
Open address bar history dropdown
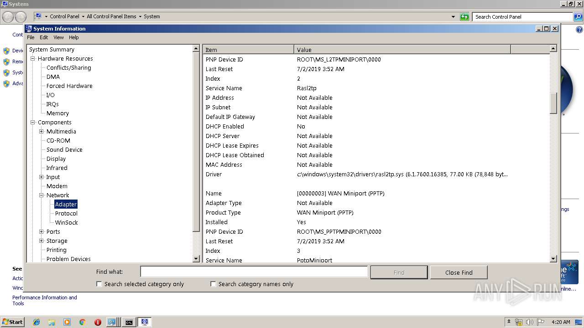point(453,17)
